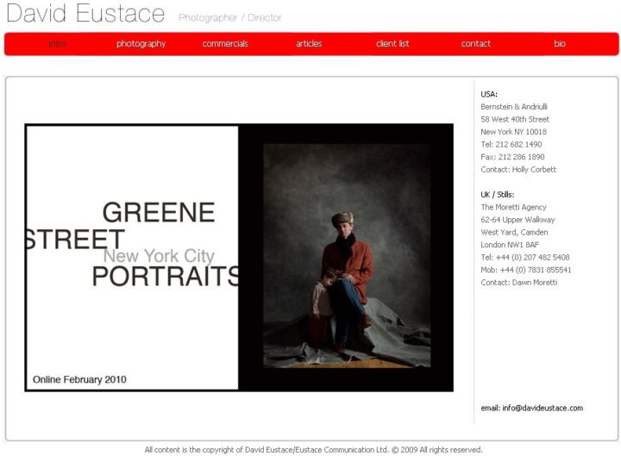
Task: Select articles in the red navigation bar
Action: point(309,44)
